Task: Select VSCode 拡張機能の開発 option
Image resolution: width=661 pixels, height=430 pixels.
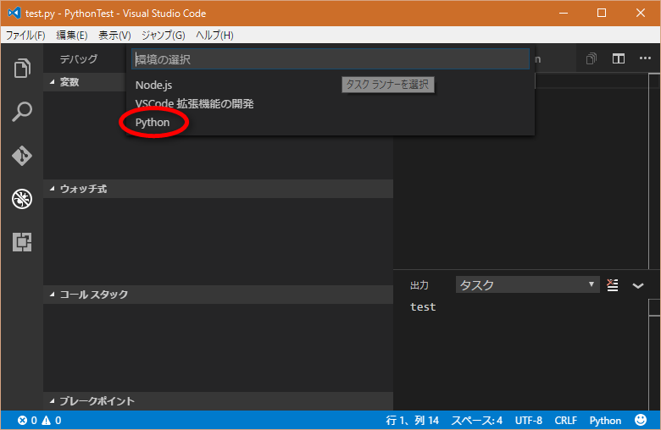Action: tap(330, 103)
